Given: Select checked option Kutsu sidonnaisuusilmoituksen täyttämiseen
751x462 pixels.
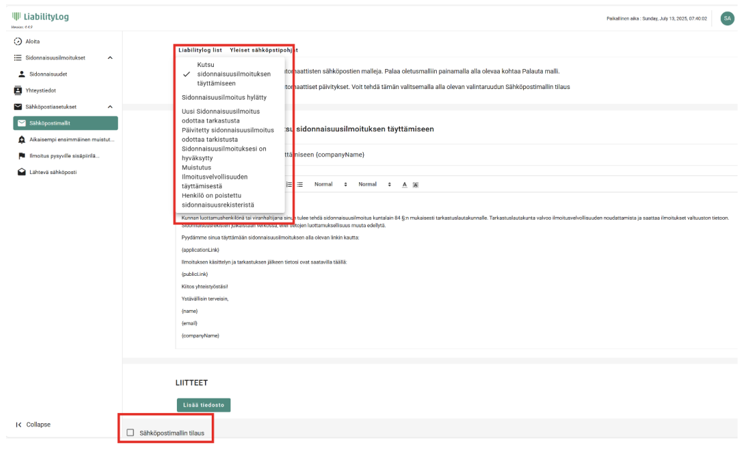Looking at the screenshot, I should coord(224,74).
